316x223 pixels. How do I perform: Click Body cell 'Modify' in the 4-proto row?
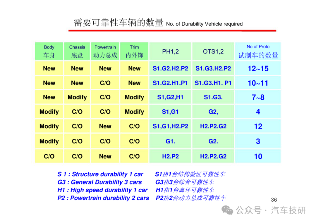coord(49,112)
